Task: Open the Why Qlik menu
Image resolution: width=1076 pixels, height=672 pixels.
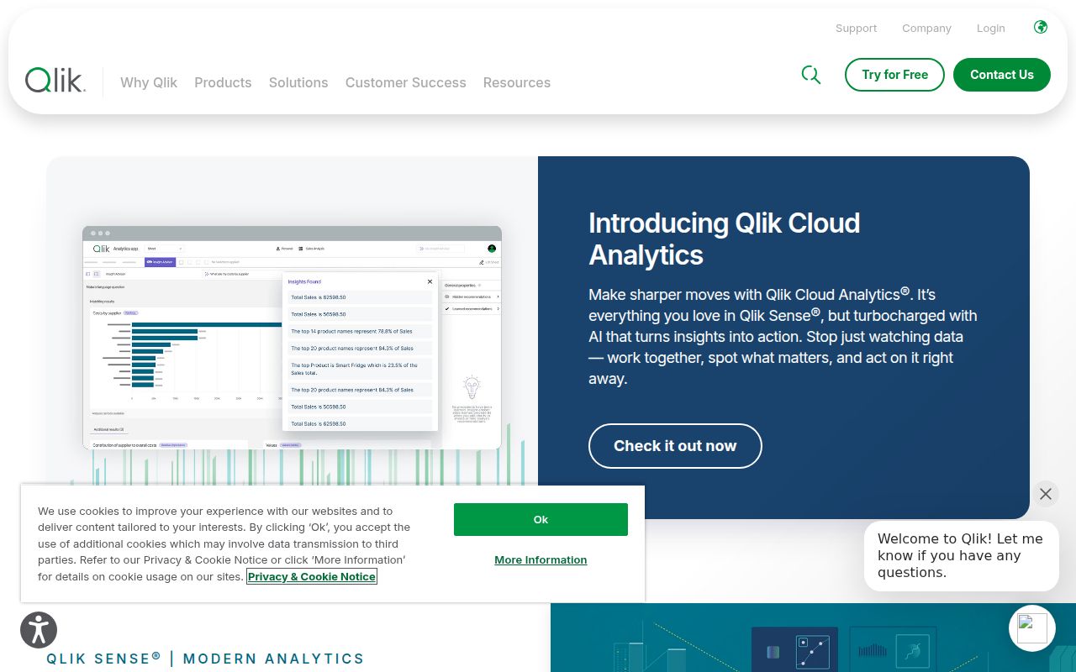Action: [x=149, y=82]
